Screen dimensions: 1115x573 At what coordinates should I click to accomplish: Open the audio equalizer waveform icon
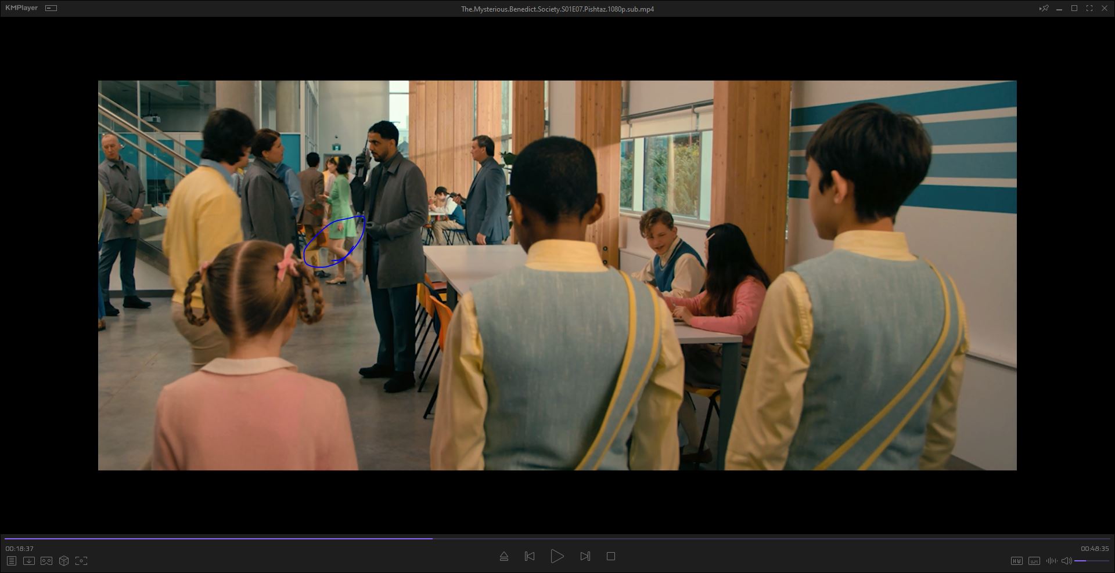(1051, 561)
